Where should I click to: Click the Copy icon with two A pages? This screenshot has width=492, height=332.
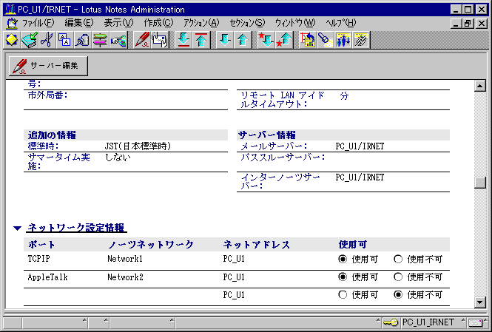[64, 40]
